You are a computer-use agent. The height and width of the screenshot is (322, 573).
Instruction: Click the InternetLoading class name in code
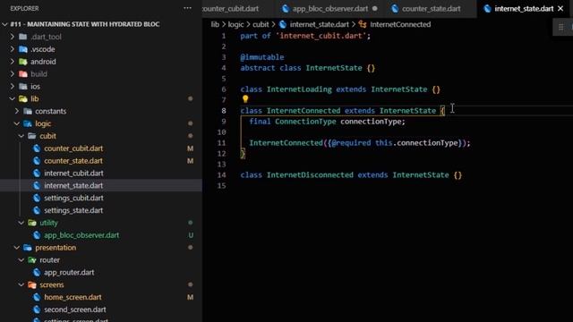pyautogui.click(x=299, y=89)
